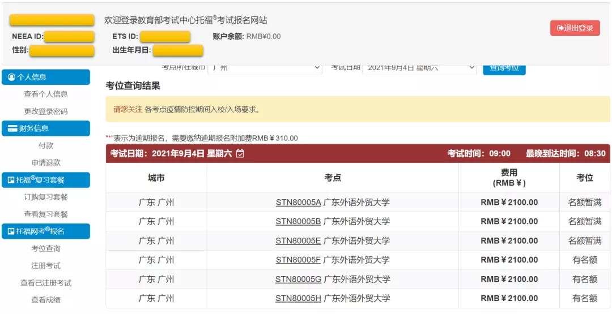
Task: Open test center link STN80005A
Action: pos(298,202)
